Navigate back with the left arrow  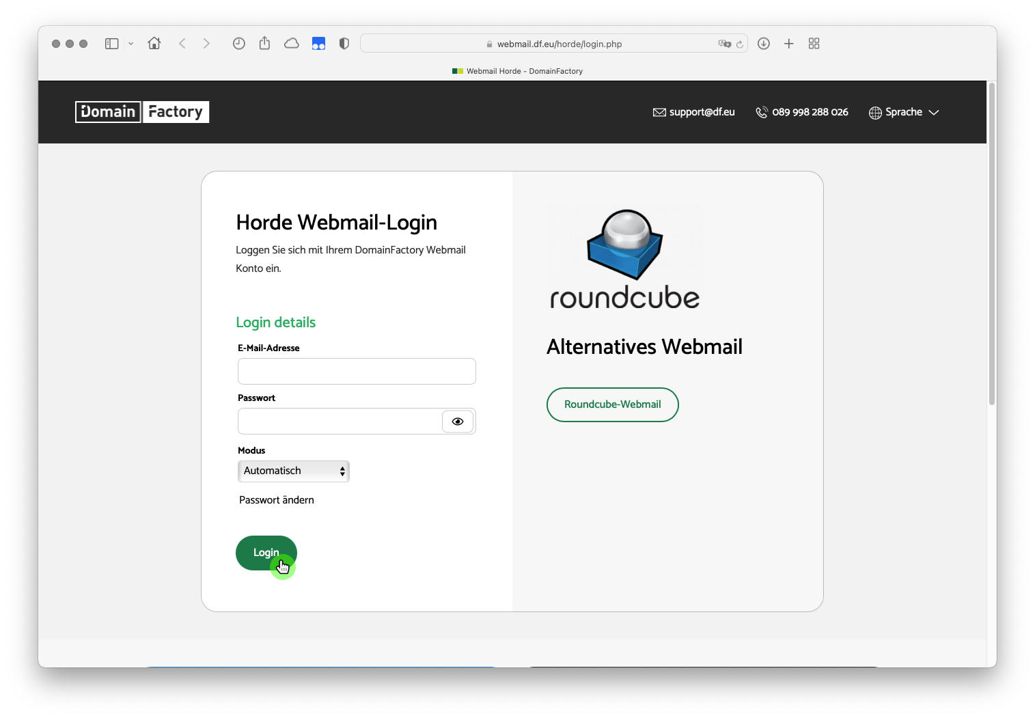click(x=182, y=44)
